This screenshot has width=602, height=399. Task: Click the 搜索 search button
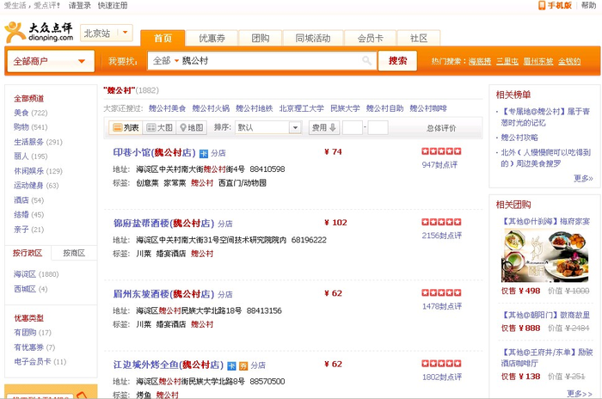[x=397, y=61]
